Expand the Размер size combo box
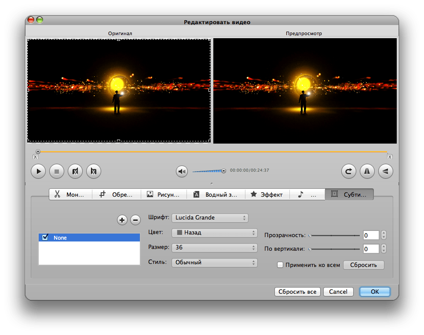Viewport: 424px width, 335px height. click(214, 248)
